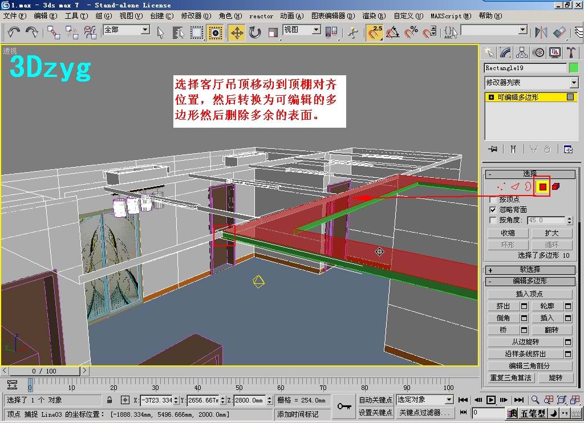Open the 编辑 menu
Screen dimensions: 584x423
(46, 16)
